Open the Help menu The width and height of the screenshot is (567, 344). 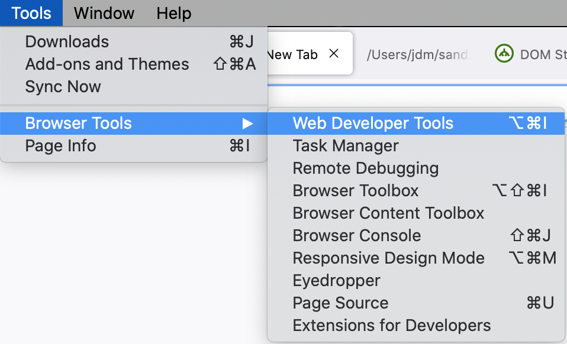(174, 13)
